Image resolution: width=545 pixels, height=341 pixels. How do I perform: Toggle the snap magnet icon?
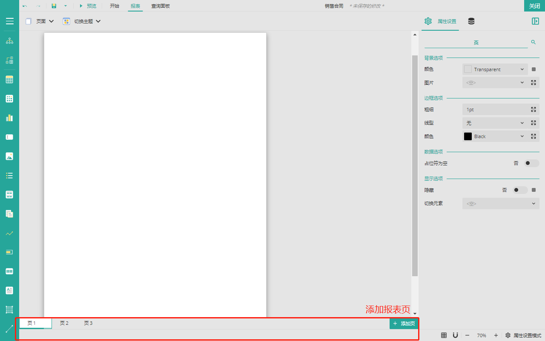click(455, 335)
